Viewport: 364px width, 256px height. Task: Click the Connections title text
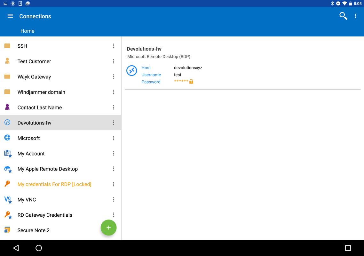pyautogui.click(x=35, y=16)
